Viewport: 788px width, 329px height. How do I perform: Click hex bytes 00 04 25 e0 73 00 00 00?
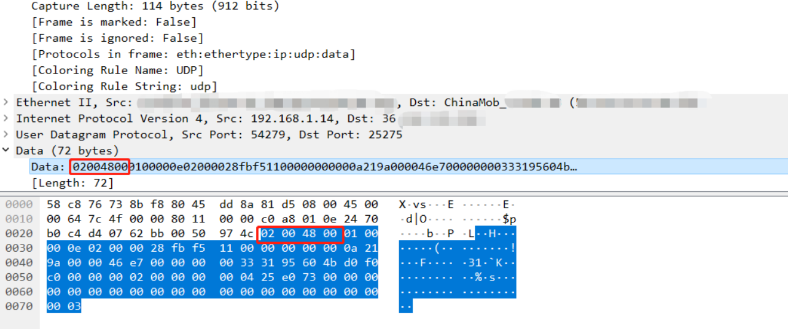(x=299, y=277)
